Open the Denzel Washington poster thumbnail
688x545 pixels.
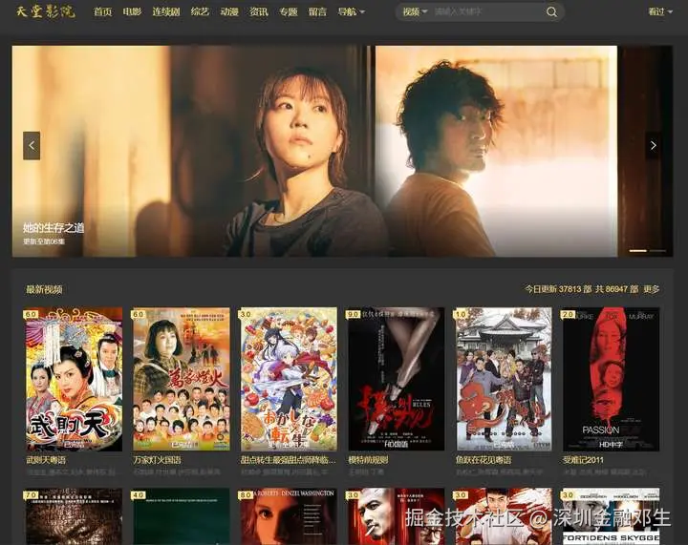[289, 516]
